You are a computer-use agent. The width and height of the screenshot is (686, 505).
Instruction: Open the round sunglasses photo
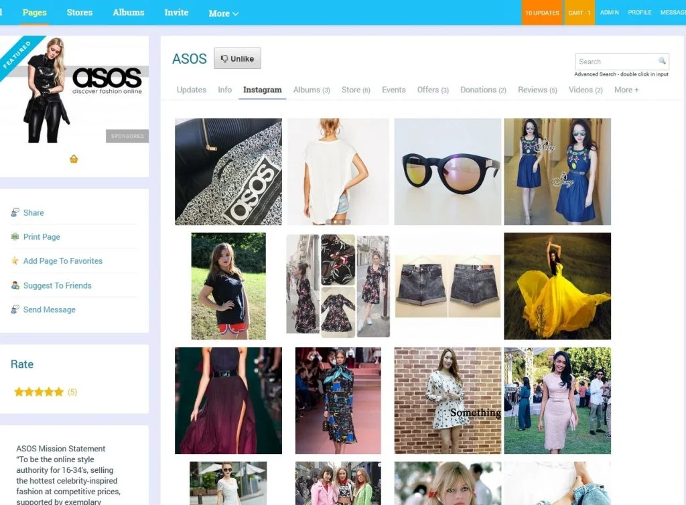(x=448, y=171)
